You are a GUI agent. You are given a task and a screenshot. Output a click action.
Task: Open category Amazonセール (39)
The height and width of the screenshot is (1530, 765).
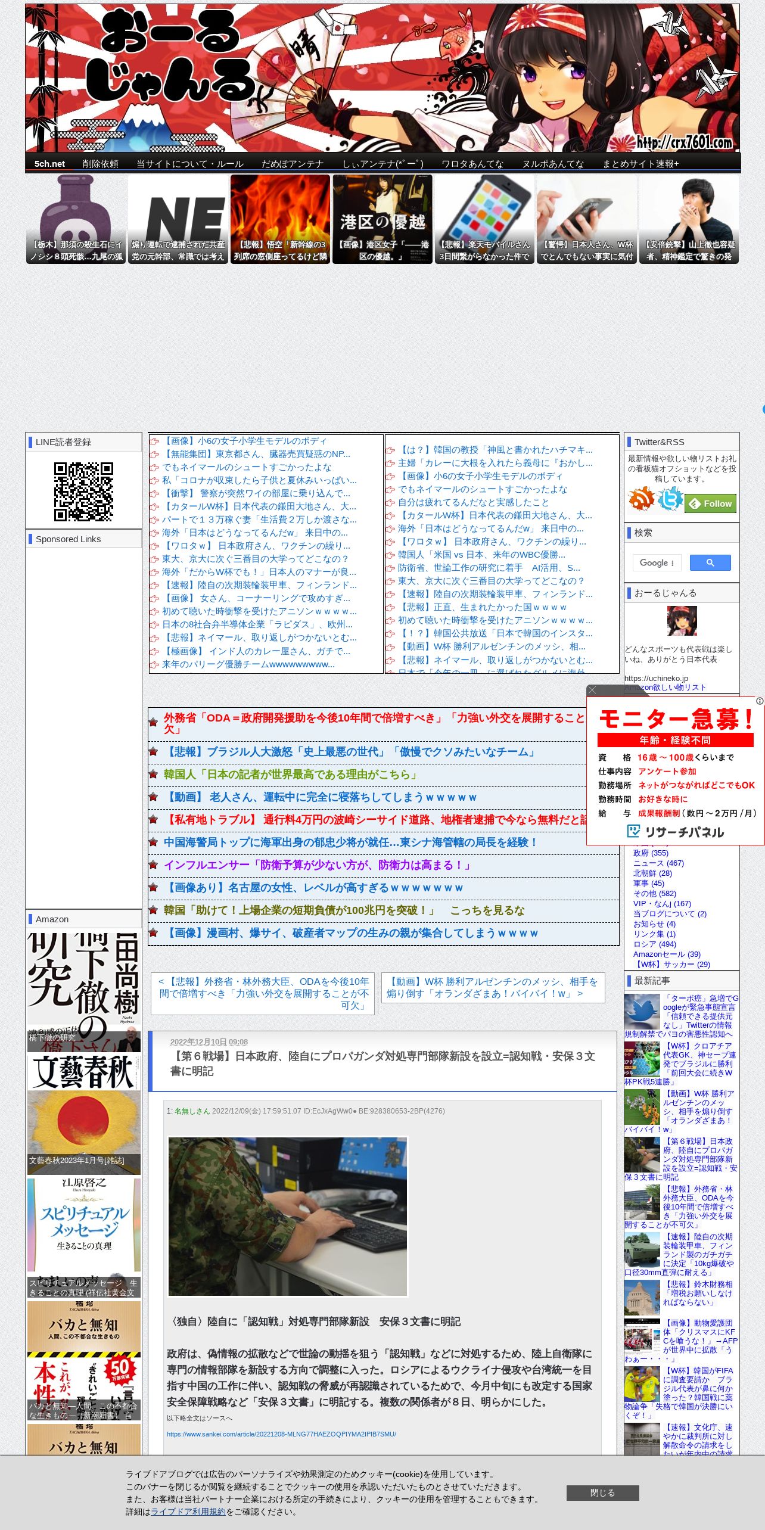667,954
